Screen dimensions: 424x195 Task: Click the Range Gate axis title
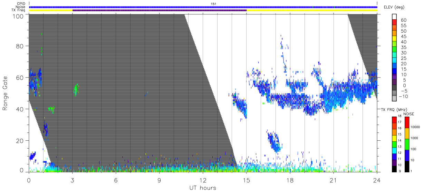pos(5,94)
